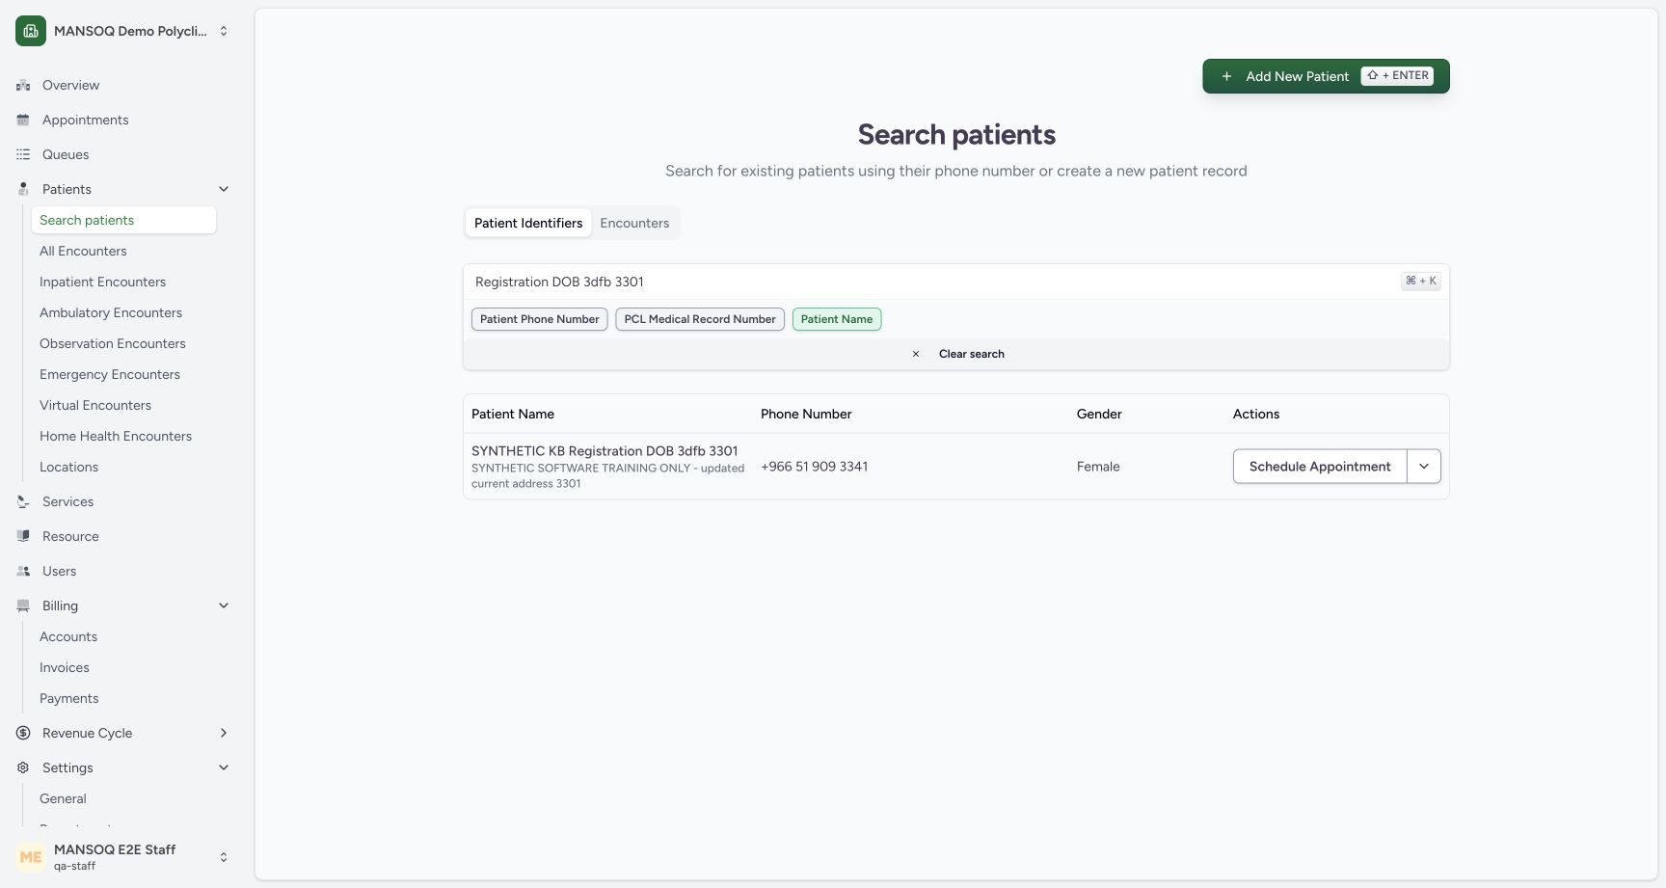Click phone number +966 51 909 3341
This screenshot has height=888, width=1666.
click(x=814, y=467)
